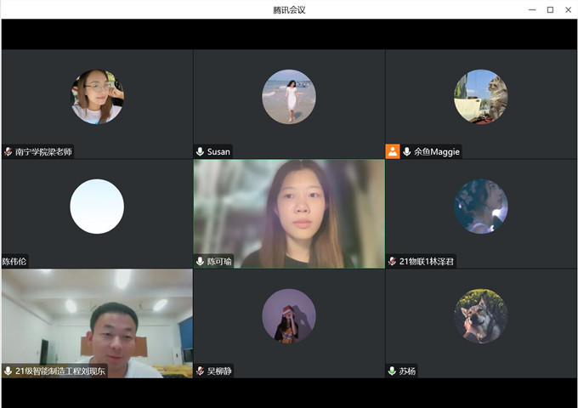
Task: Click the orange host badge beside 余鱼Maggie
Action: [393, 151]
